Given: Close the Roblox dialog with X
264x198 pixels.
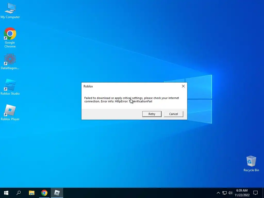Looking at the screenshot, I should [183, 86].
